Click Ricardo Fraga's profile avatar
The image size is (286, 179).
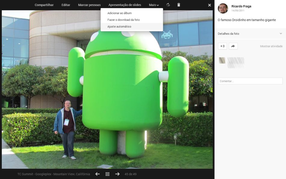coord(223,8)
